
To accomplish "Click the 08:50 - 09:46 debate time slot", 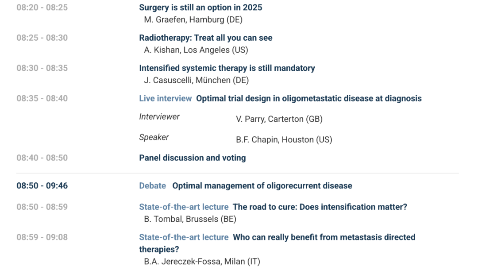I will pos(42,186).
